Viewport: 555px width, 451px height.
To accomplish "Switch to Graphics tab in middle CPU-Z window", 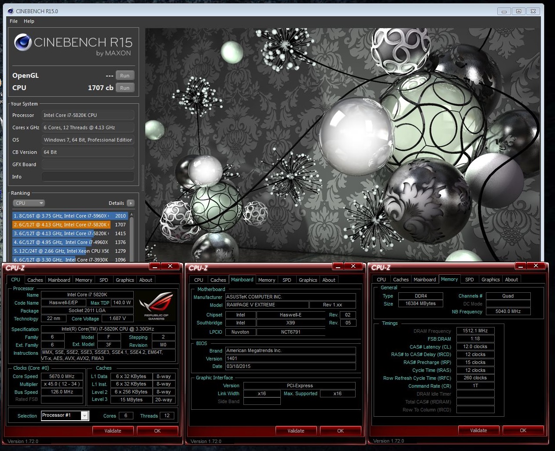I will pyautogui.click(x=308, y=280).
